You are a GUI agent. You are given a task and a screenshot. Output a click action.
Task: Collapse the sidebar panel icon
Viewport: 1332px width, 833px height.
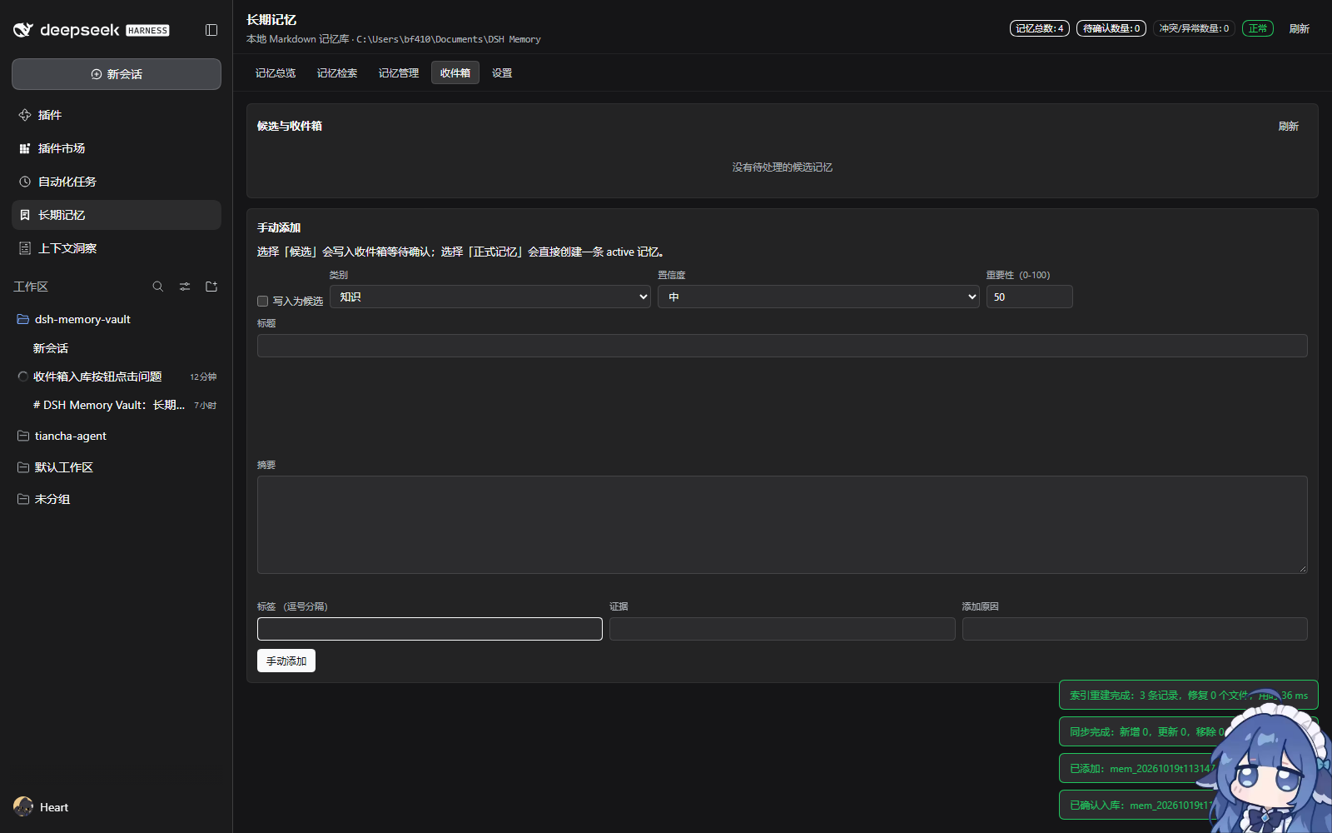coord(211,30)
